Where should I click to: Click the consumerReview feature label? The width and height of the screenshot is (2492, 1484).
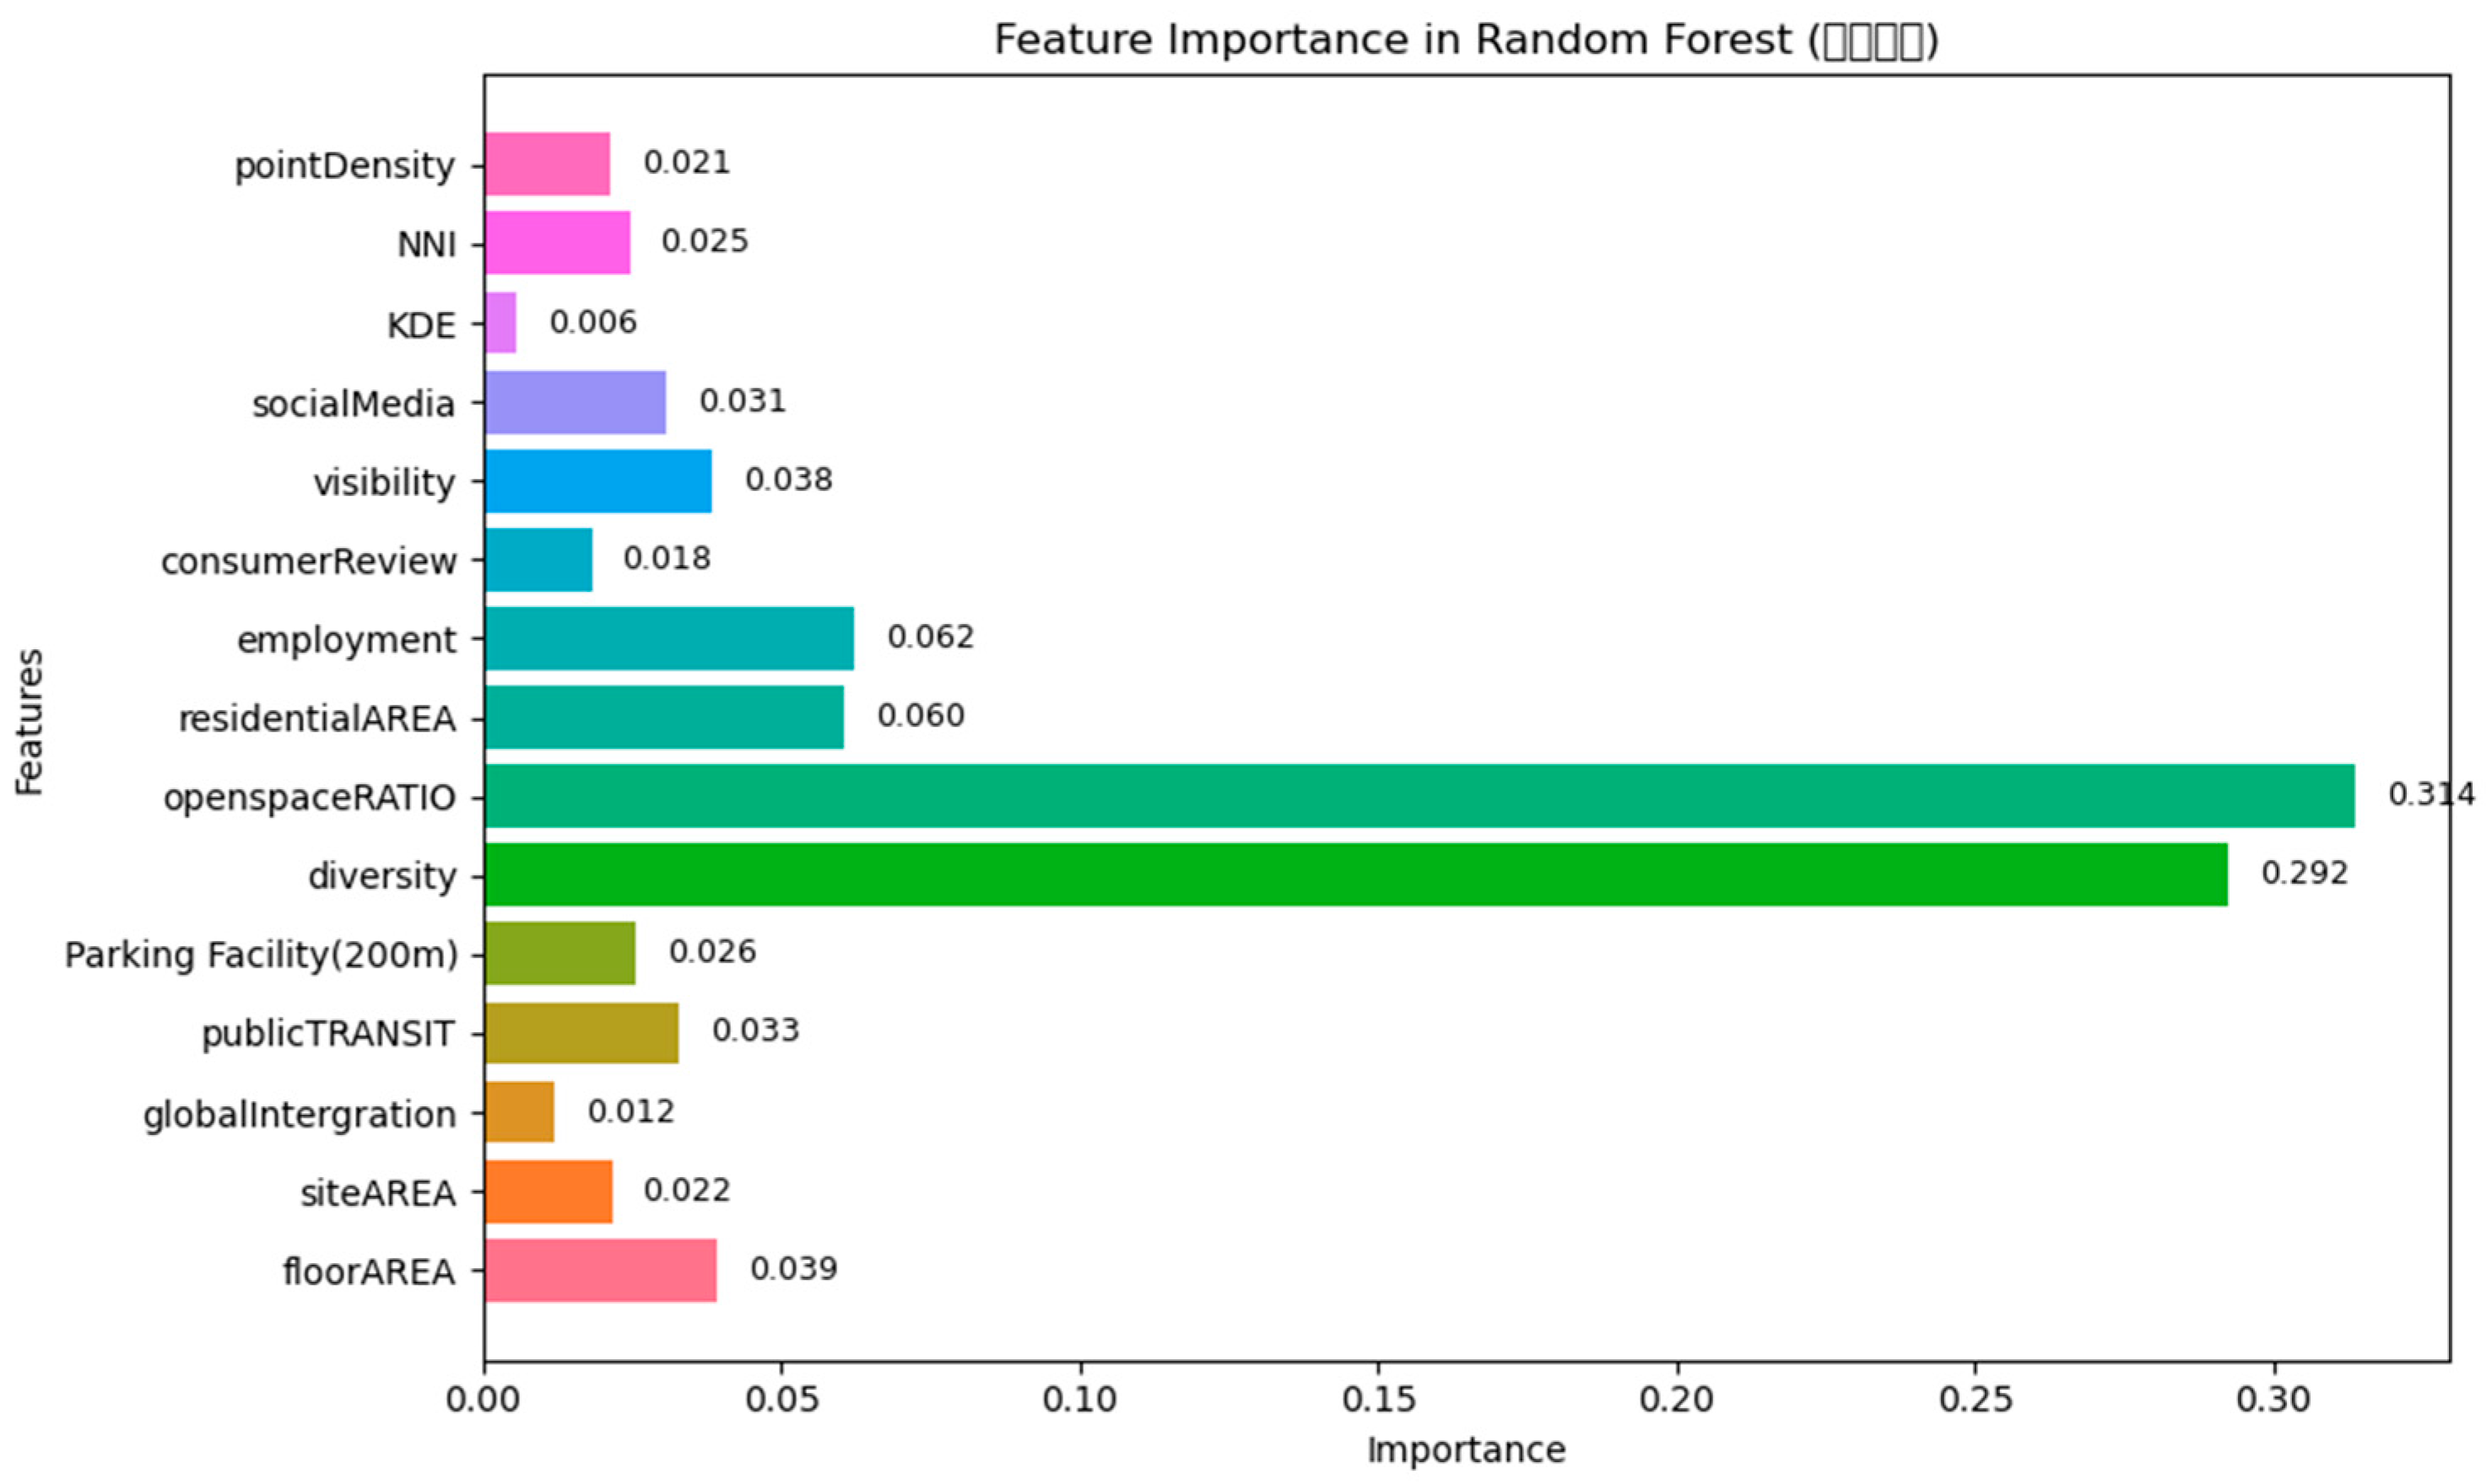click(308, 561)
